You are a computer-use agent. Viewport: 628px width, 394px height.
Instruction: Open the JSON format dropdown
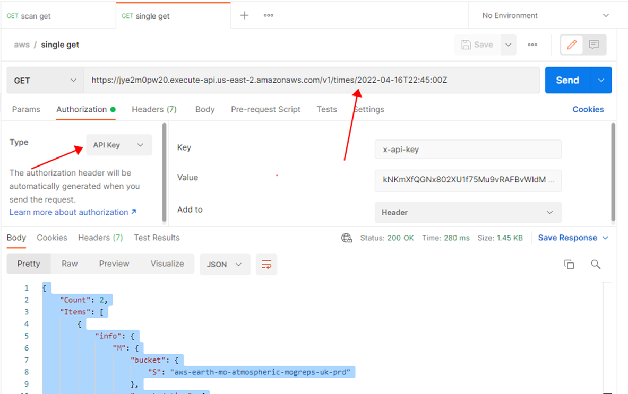[225, 265]
